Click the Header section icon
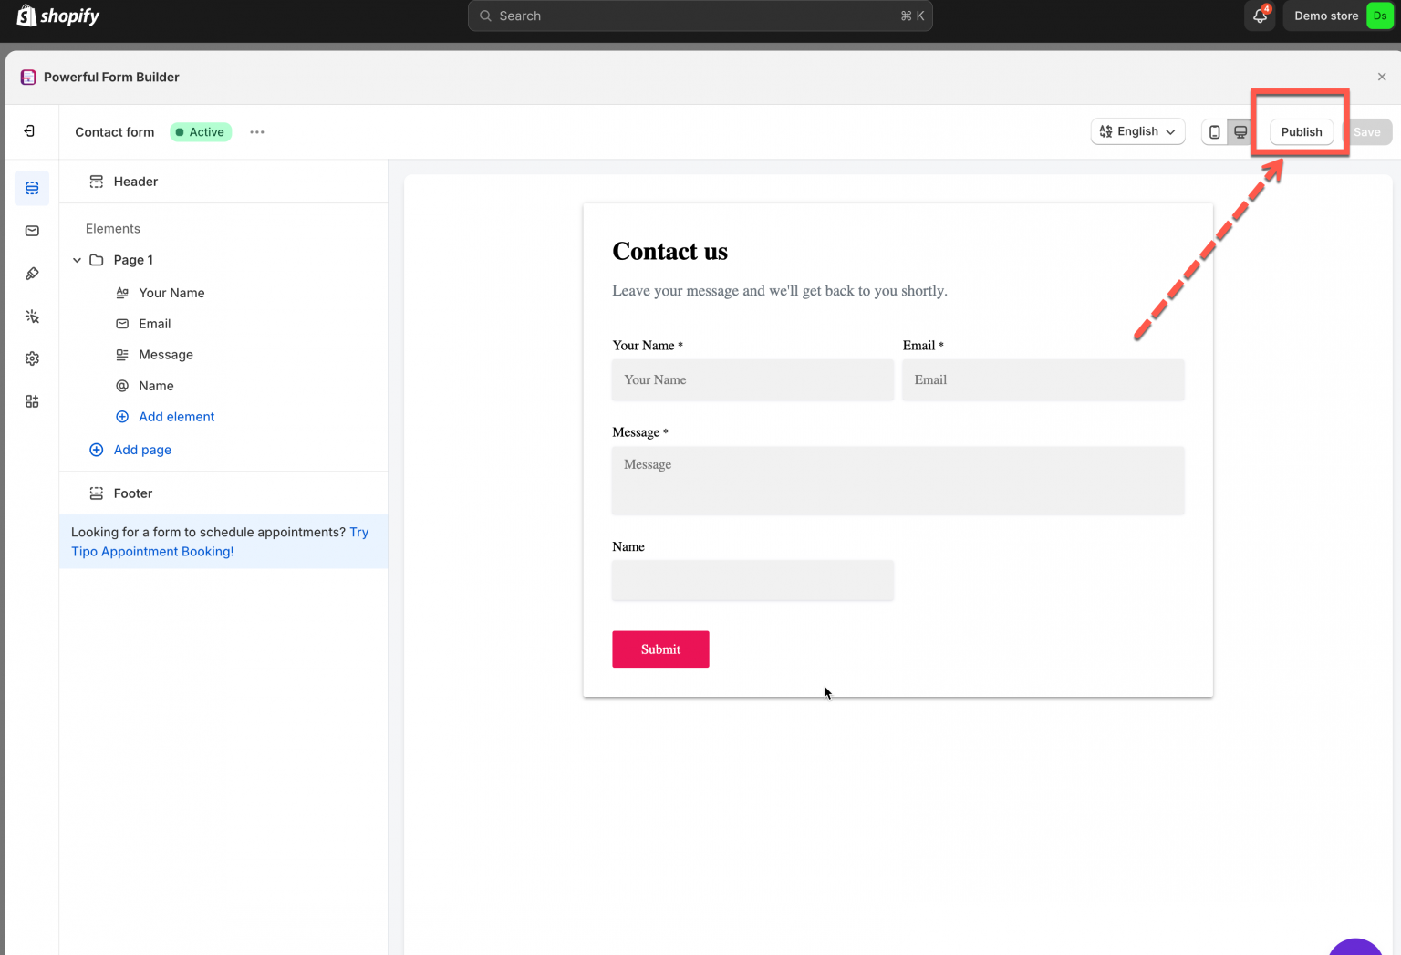 (97, 181)
